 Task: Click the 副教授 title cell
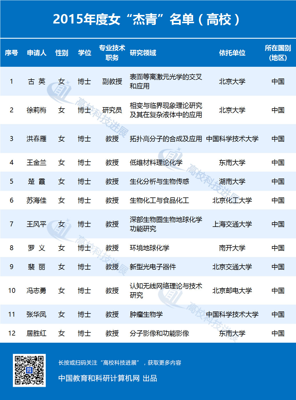112,82
